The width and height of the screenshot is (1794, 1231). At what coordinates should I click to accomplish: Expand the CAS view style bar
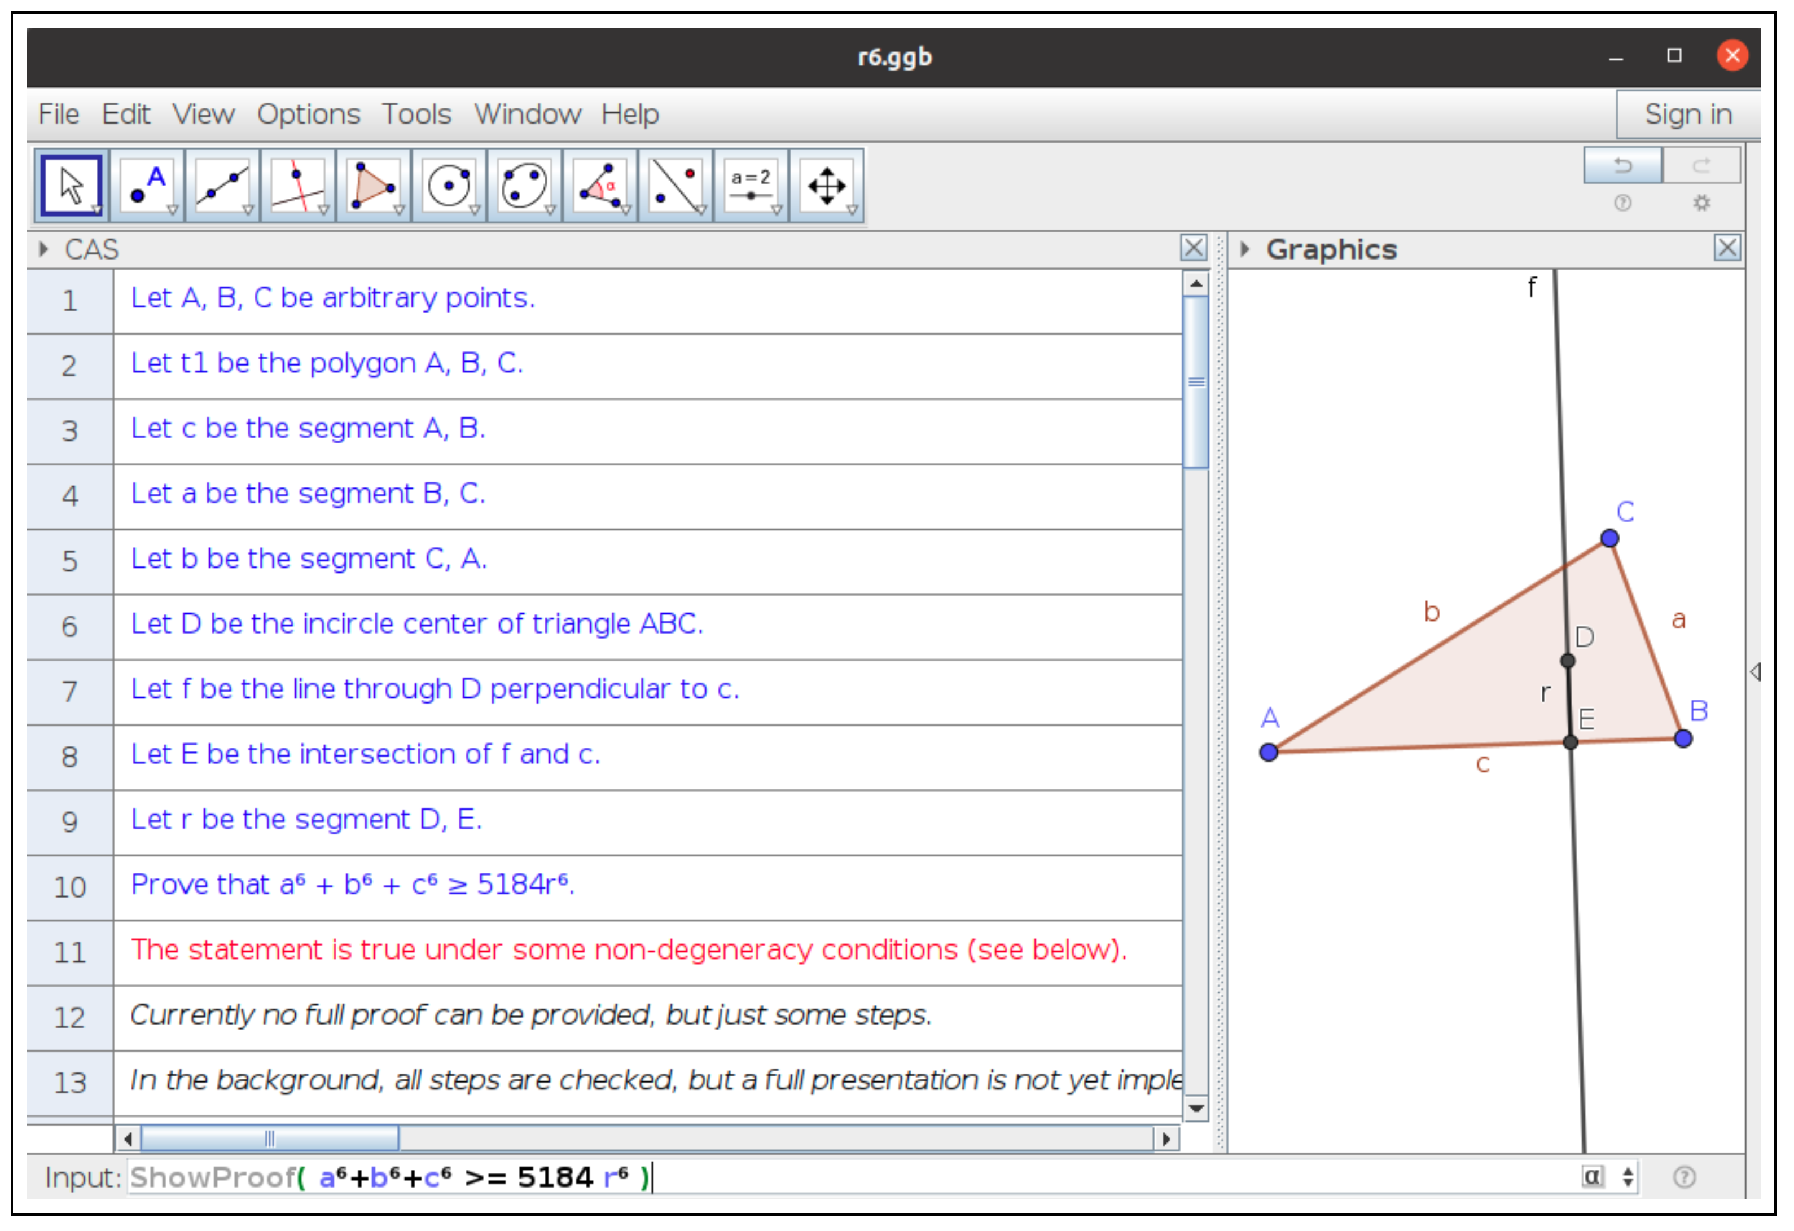click(43, 249)
